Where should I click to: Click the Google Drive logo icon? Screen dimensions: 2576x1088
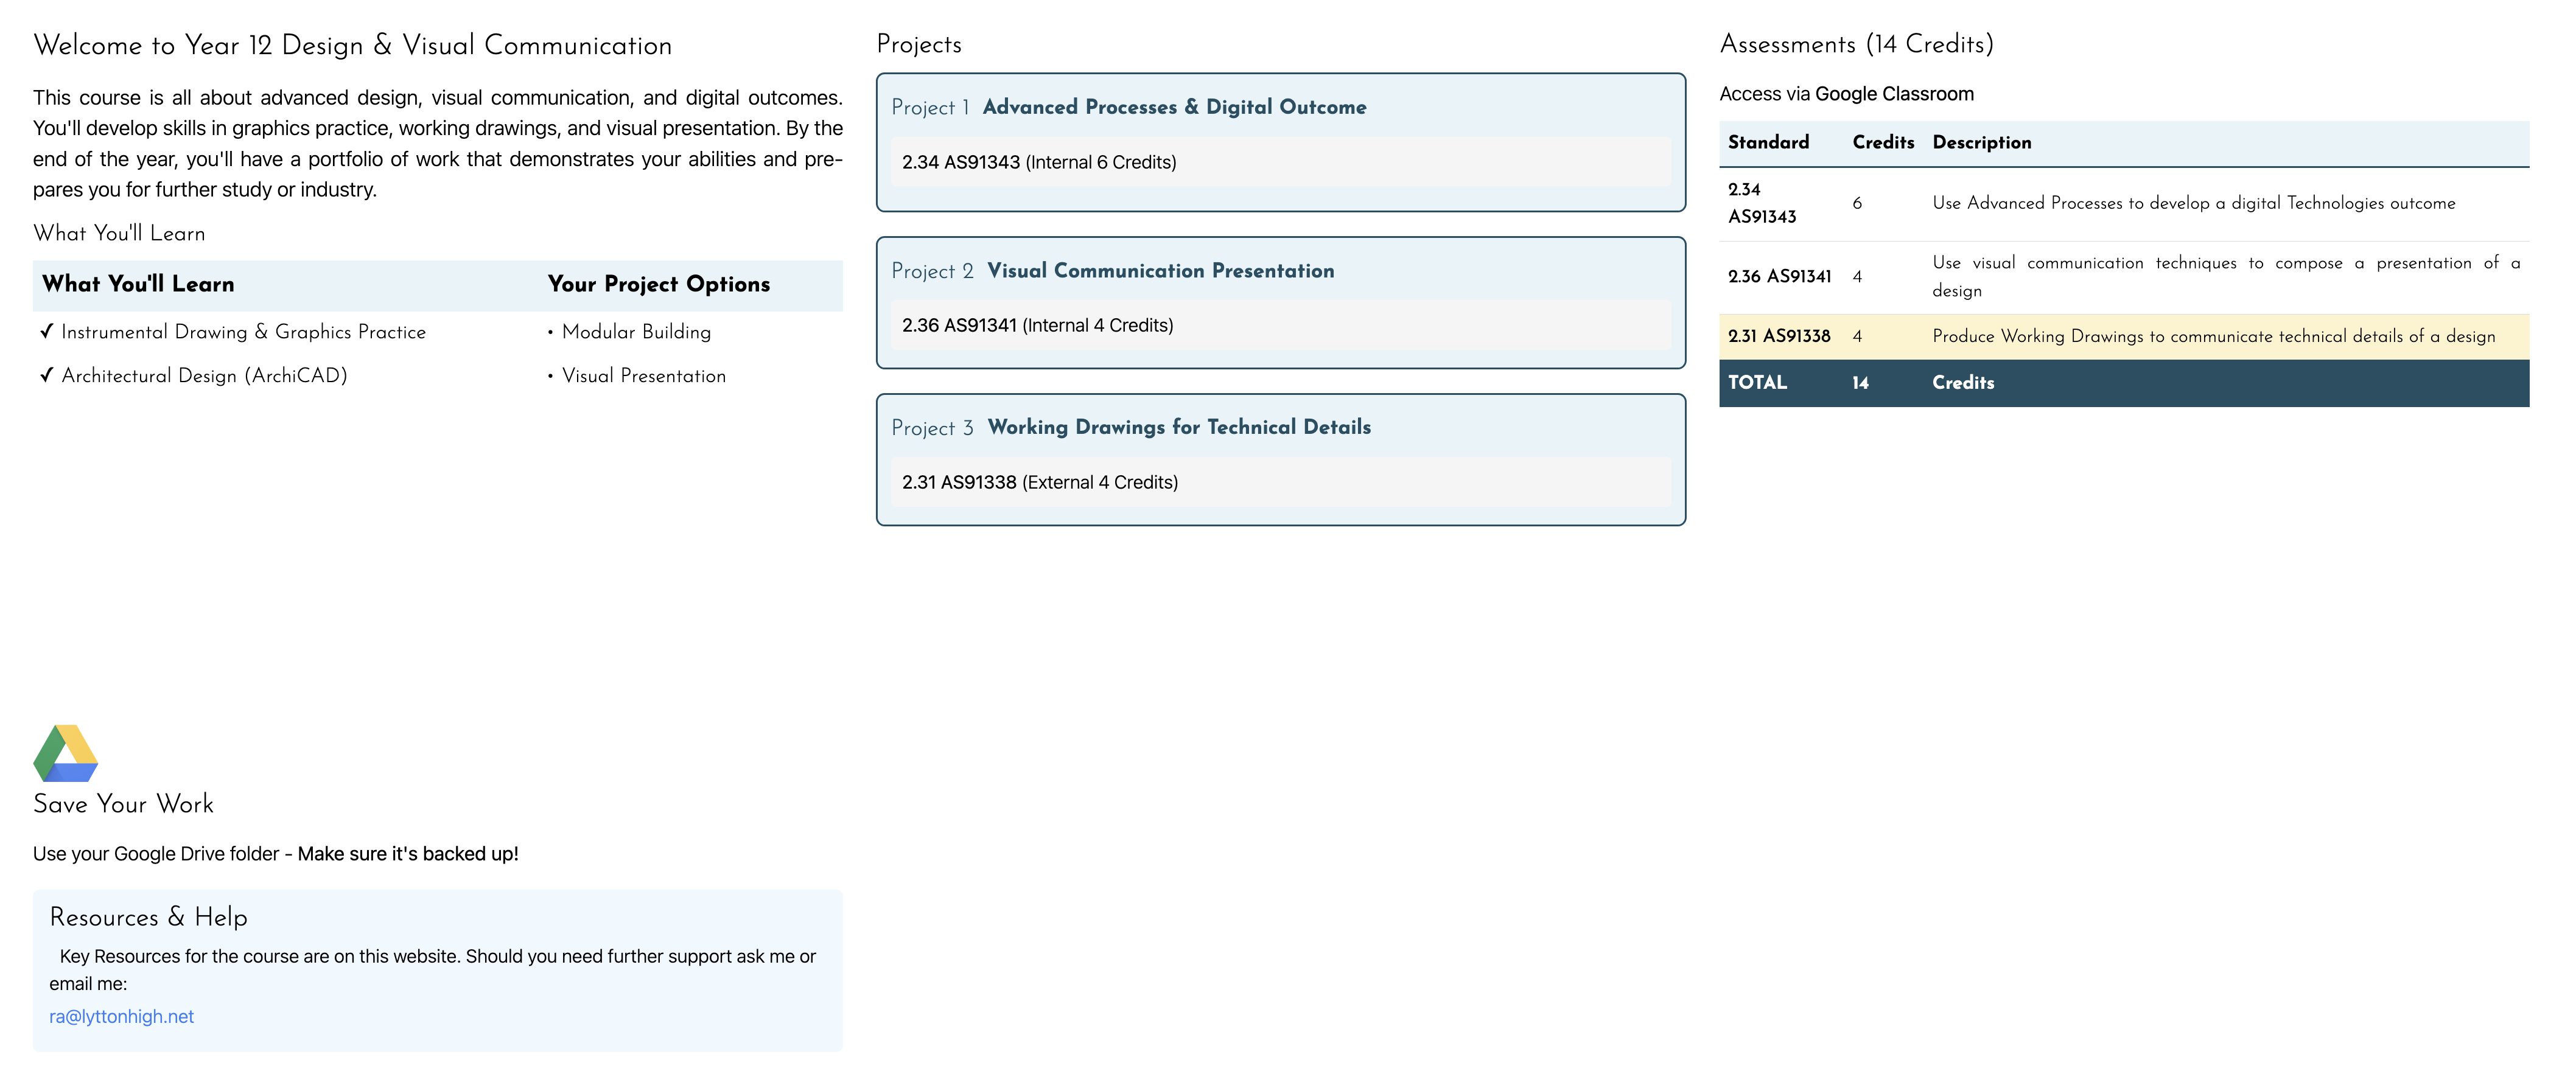[x=65, y=753]
